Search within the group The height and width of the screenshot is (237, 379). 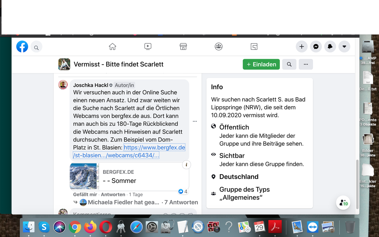289,64
